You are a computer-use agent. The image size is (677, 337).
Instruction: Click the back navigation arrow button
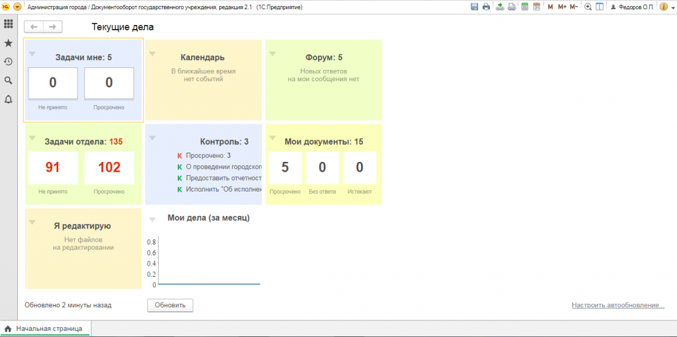pos(34,26)
